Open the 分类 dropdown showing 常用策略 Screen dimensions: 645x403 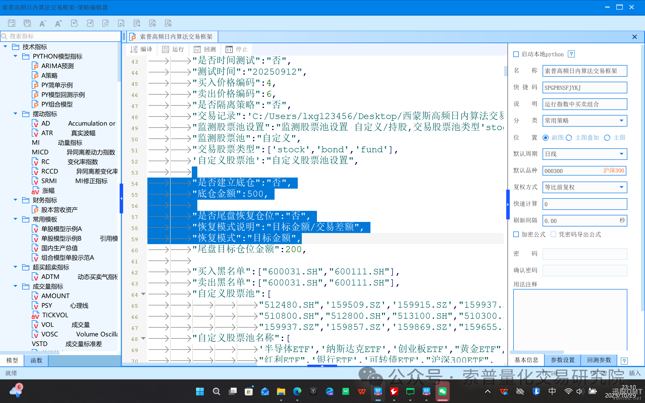(621, 121)
